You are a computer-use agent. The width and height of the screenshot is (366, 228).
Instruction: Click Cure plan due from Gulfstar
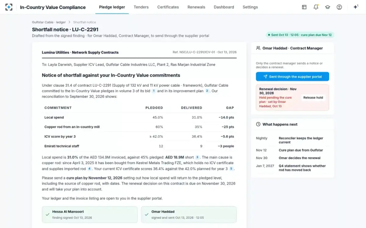[301, 150]
